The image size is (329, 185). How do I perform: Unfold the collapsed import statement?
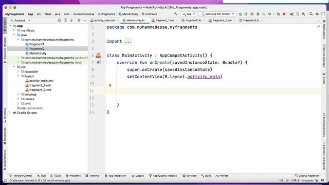click(128, 41)
